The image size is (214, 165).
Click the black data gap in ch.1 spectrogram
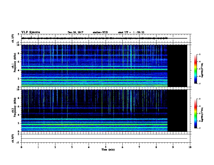[x=177, y=66]
